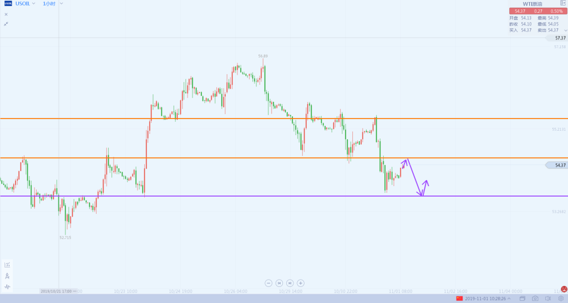Click the China flag region icon
The width and height of the screenshot is (568, 303).
click(x=459, y=299)
